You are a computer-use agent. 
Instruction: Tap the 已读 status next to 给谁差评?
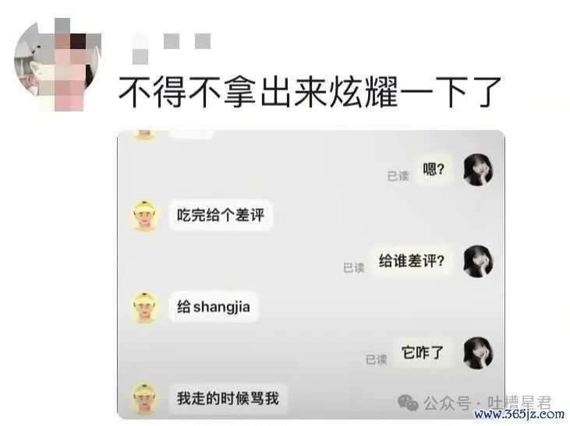354,268
